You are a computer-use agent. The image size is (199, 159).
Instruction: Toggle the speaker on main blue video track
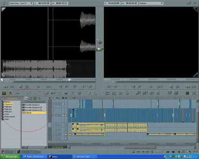(x=66, y=115)
